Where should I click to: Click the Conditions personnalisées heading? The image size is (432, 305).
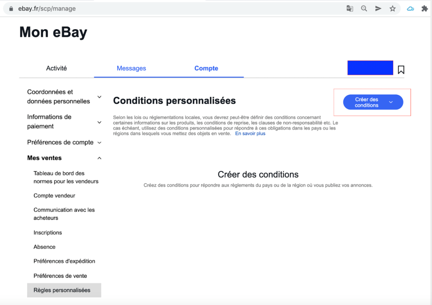[174, 100]
